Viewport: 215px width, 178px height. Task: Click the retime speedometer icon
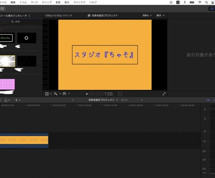(64, 94)
